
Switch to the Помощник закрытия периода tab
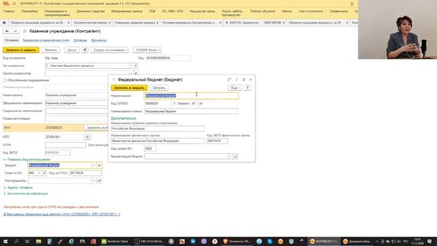point(135,23)
